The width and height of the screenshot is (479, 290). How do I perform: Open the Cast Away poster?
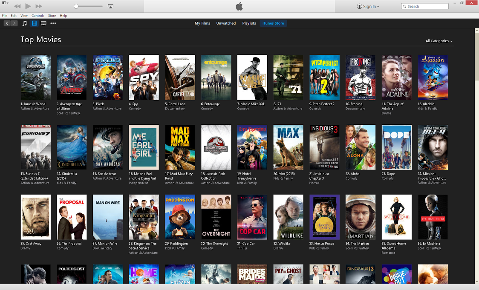36,217
